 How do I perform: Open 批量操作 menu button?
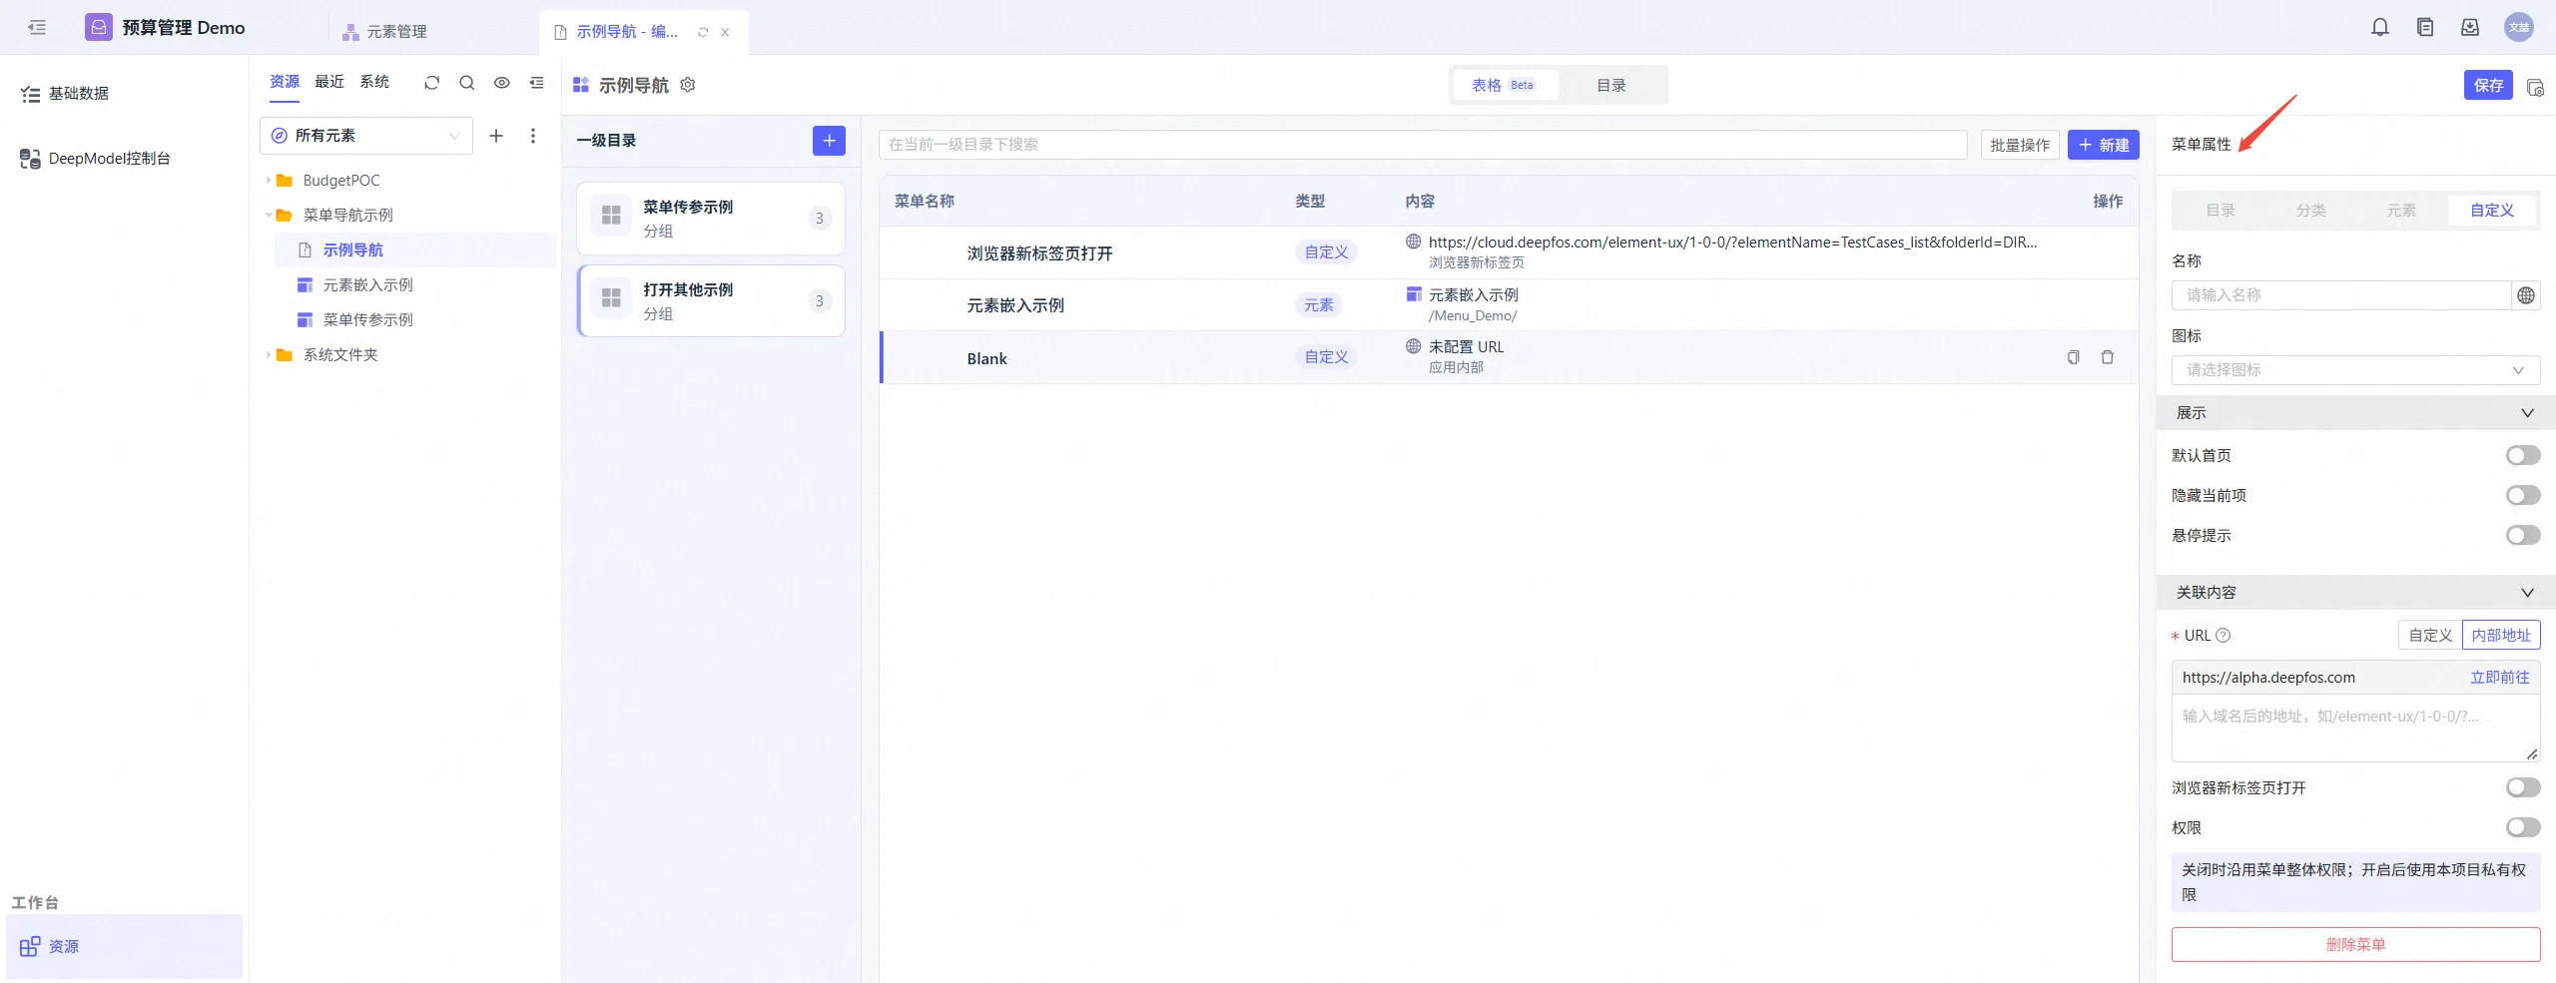point(2020,146)
